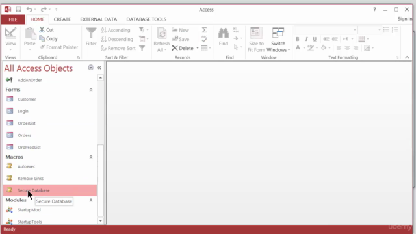The image size is (416, 234).
Task: Collapse the navigation pane with double chevron
Action: click(x=99, y=68)
